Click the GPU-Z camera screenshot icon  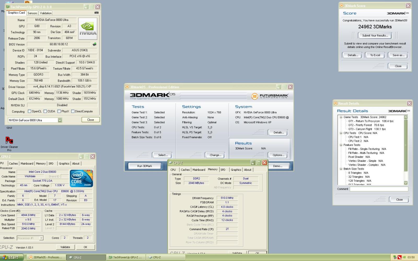click(x=96, y=13)
